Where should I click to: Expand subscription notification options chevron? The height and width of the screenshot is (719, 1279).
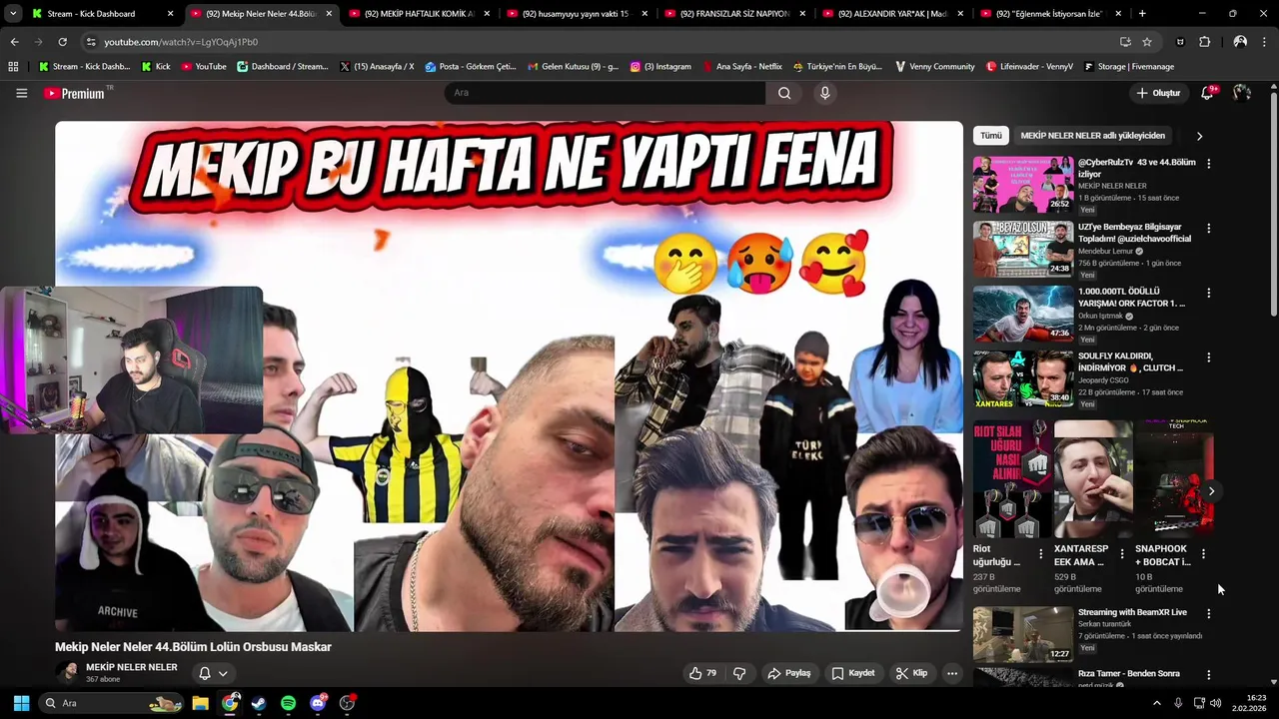tap(223, 673)
